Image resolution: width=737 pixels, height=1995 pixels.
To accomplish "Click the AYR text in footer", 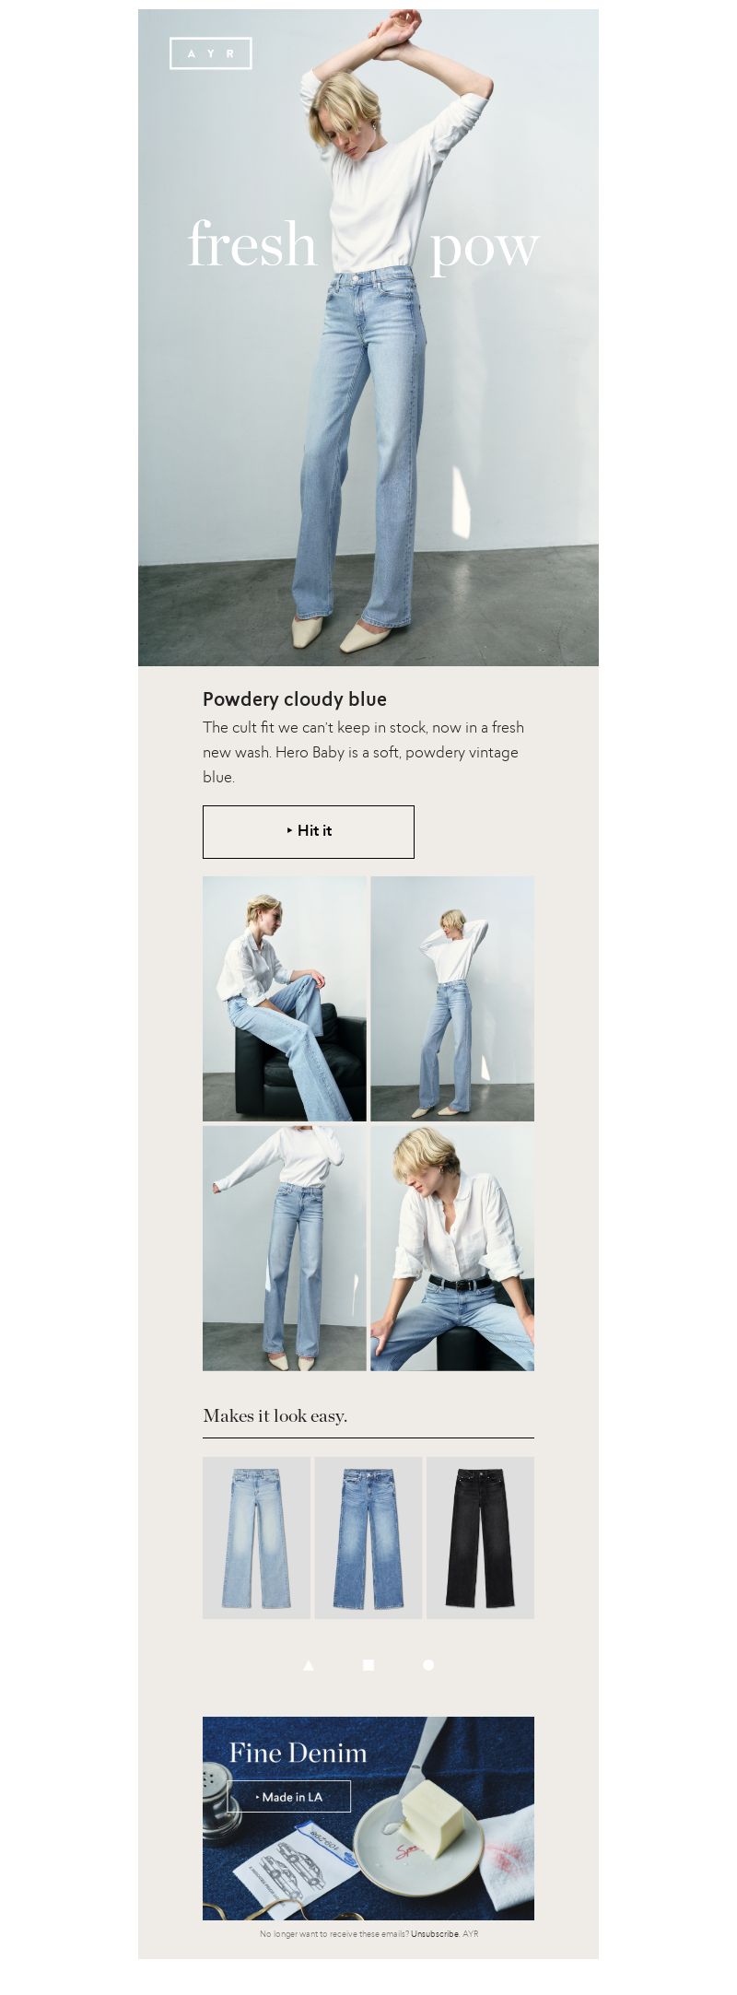I will coord(470,1933).
